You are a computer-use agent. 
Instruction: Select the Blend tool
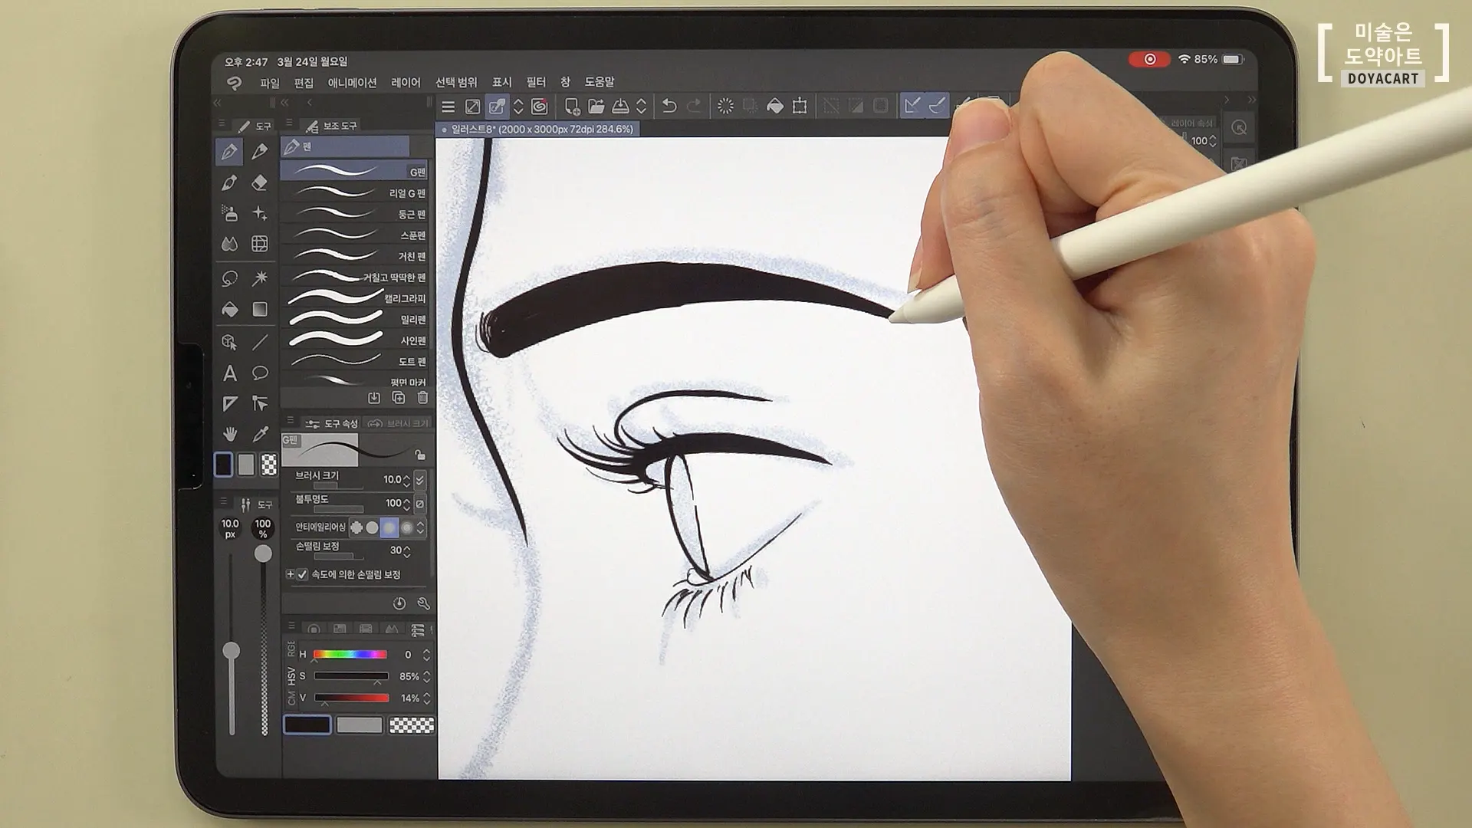click(229, 244)
